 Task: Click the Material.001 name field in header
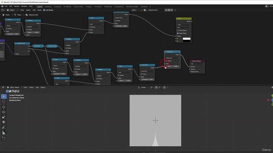[156, 10]
